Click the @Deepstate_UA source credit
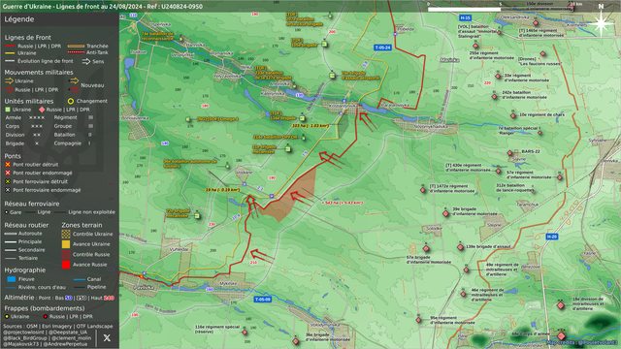The height and width of the screenshot is (349, 621). click(x=68, y=333)
